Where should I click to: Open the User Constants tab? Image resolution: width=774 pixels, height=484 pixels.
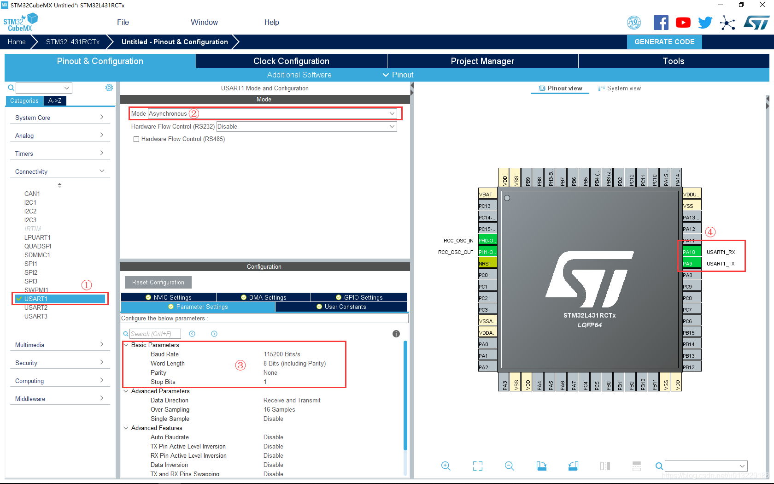coord(341,307)
